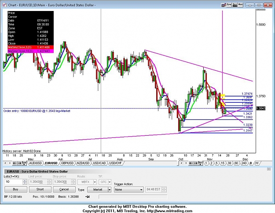Select the EUR/USD tab
Image resolution: width=275 pixels, height=213 pixels.
point(51,163)
